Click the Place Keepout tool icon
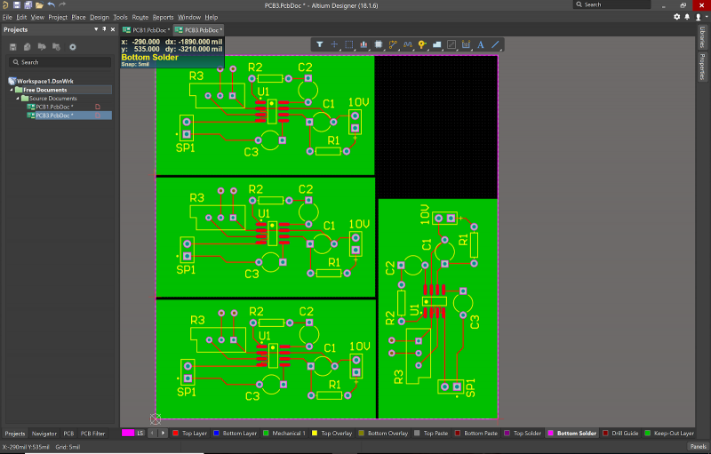This screenshot has height=454, width=711. pyautogui.click(x=451, y=44)
